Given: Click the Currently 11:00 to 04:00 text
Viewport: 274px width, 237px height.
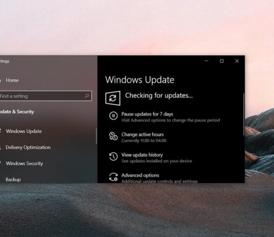Looking at the screenshot, I should click(144, 141).
